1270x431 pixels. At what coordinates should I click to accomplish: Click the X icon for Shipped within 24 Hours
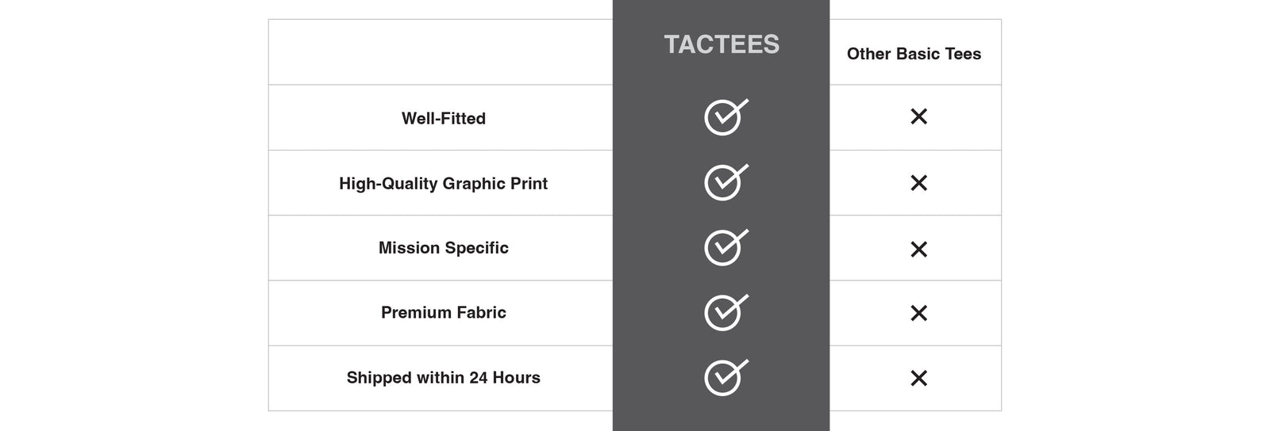(x=918, y=378)
